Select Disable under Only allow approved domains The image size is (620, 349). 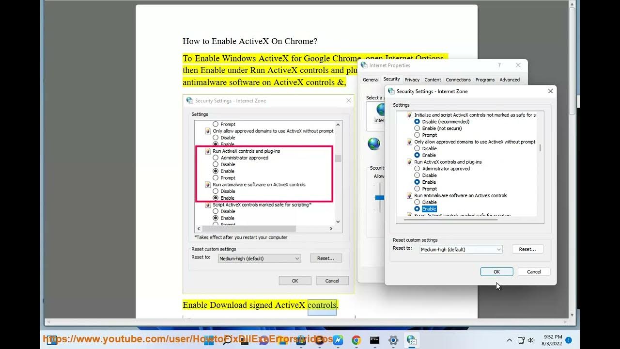417,148
